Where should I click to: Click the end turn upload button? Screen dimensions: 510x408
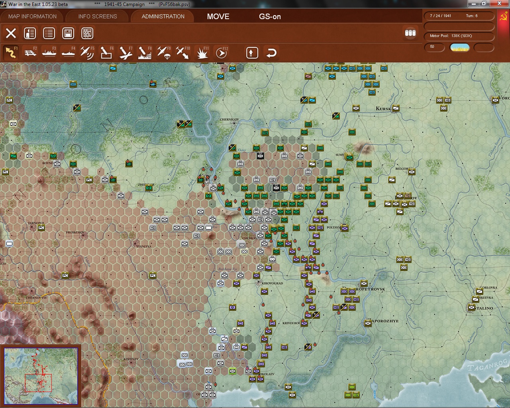[x=252, y=52]
